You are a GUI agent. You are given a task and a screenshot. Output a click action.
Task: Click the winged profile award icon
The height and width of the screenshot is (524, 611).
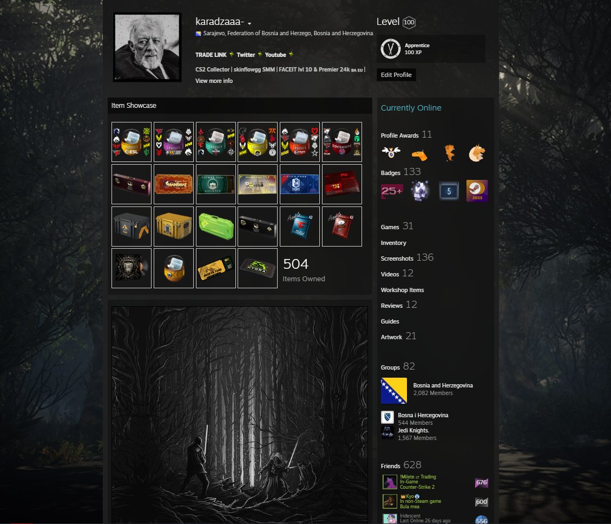point(391,153)
